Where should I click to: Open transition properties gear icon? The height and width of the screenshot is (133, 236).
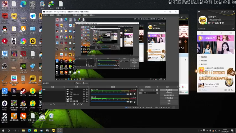tap(157, 90)
